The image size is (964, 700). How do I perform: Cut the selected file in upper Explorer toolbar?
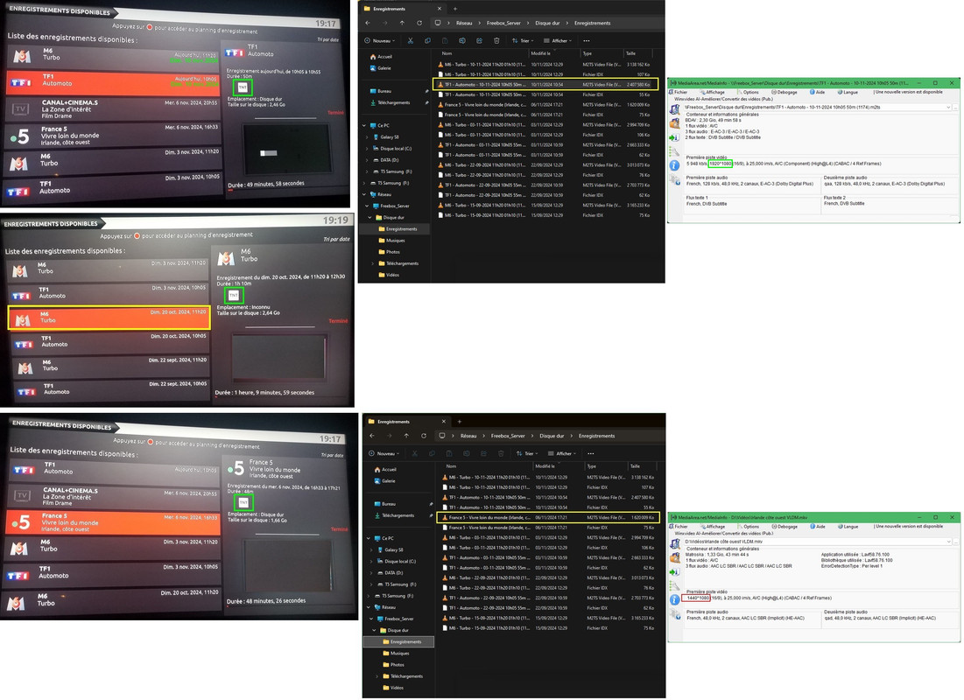[x=410, y=41]
